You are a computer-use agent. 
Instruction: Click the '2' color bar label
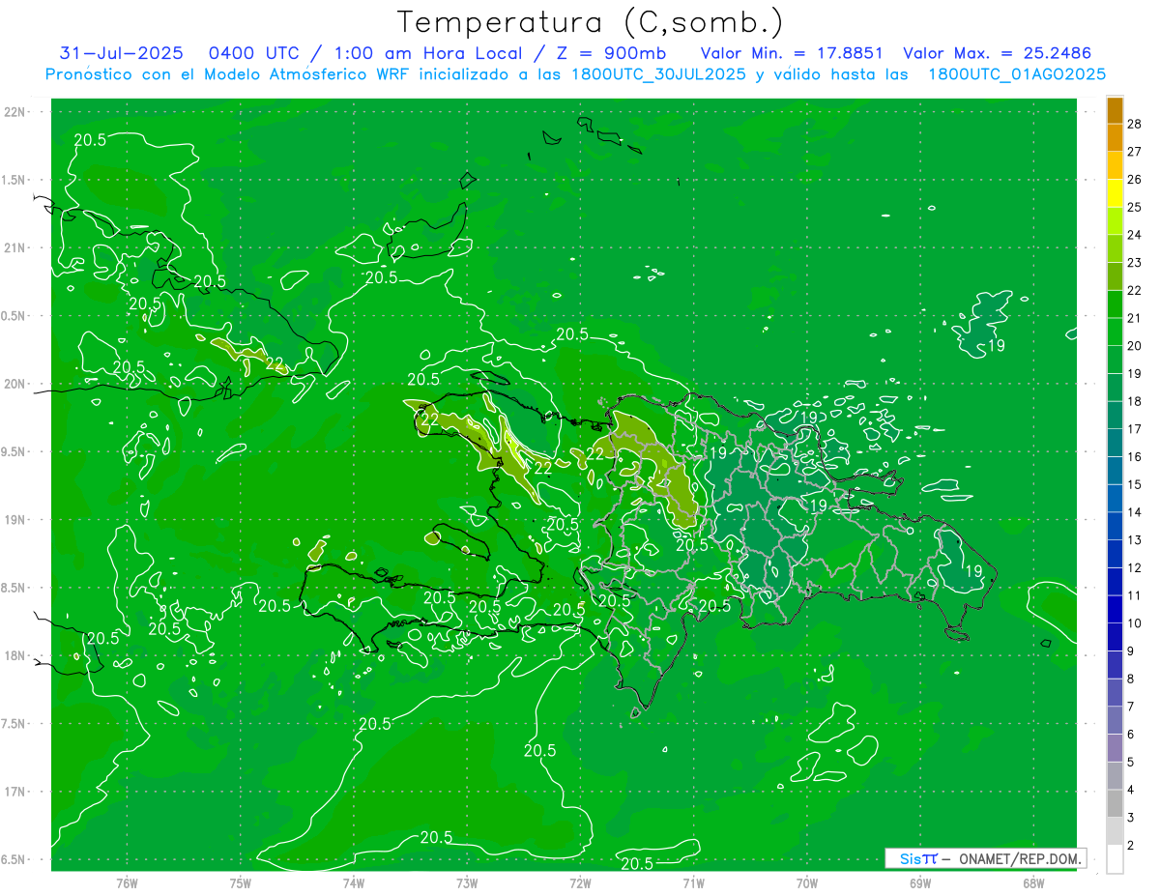[x=1132, y=846]
